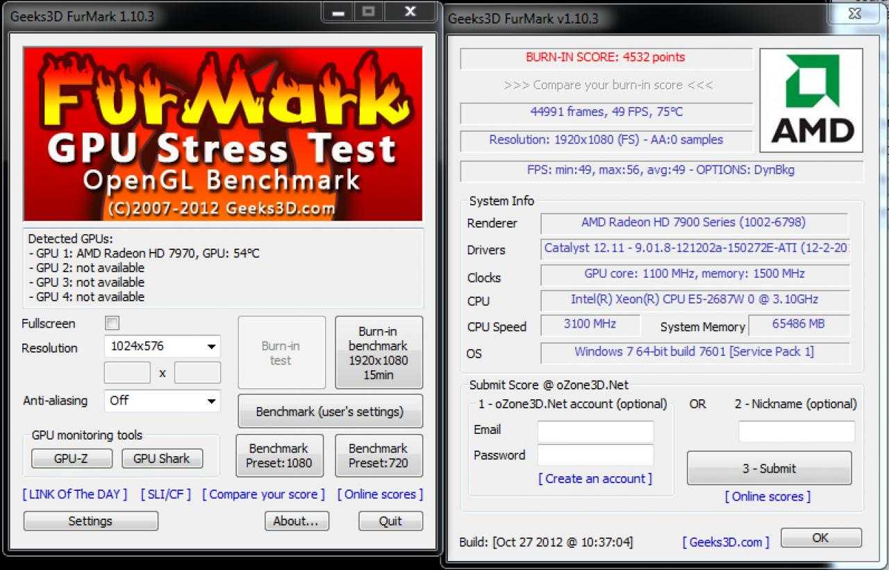Expand the Anti-aliasing dropdown
This screenshot has height=570, width=889.
pyautogui.click(x=211, y=401)
